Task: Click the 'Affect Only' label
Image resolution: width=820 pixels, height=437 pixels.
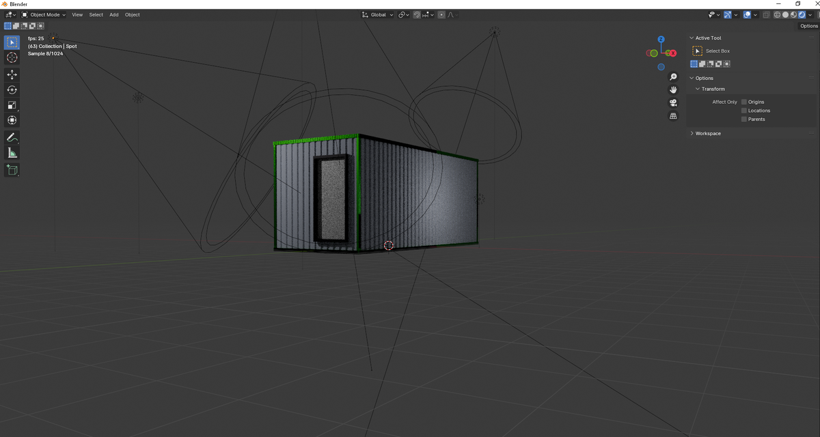Action: pyautogui.click(x=724, y=102)
